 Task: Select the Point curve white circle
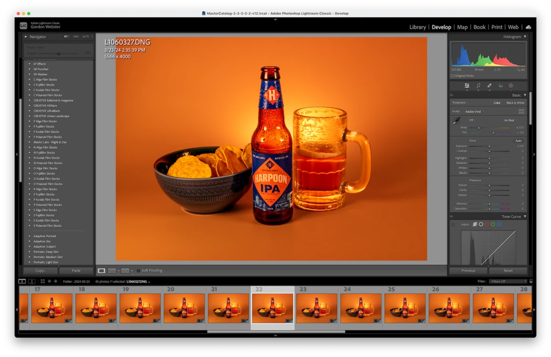(481, 224)
